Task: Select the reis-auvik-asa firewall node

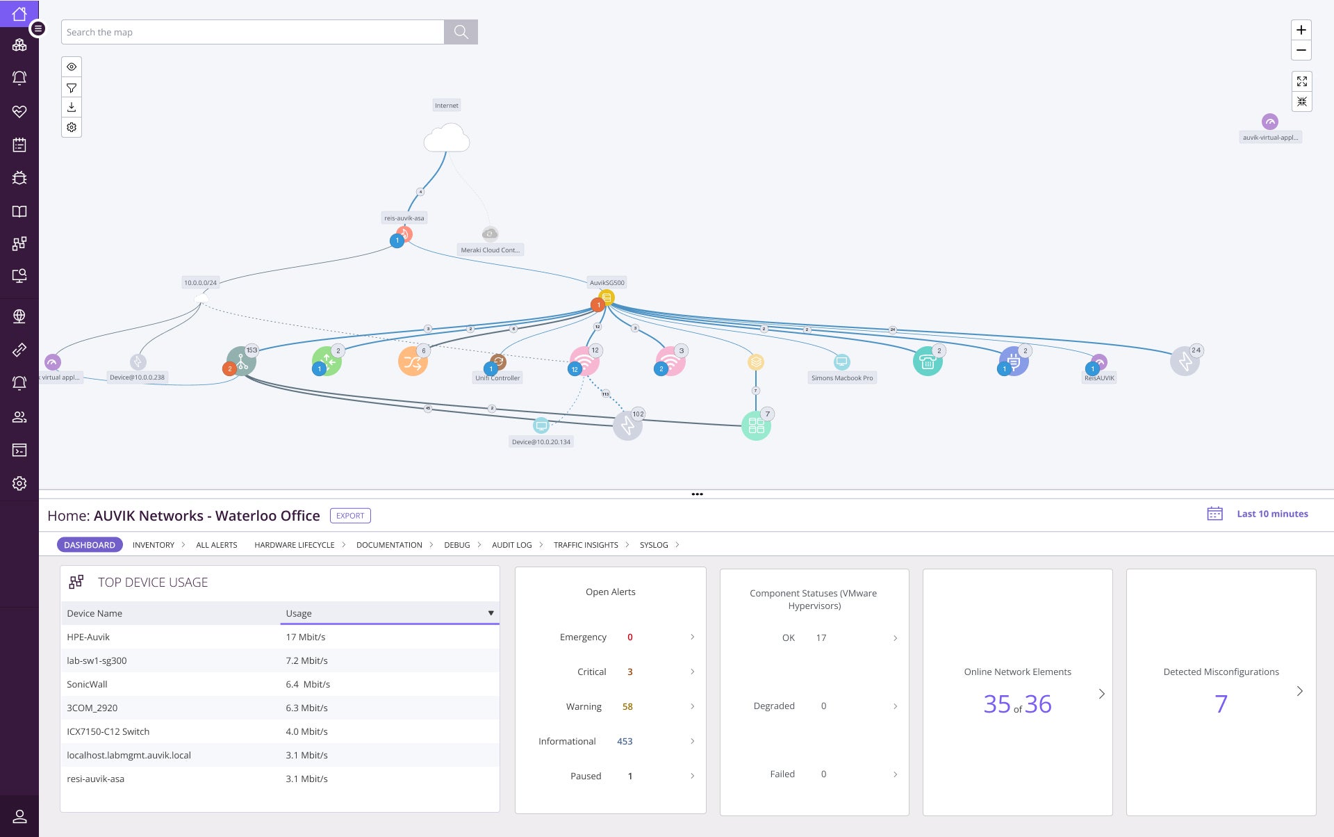Action: point(404,234)
